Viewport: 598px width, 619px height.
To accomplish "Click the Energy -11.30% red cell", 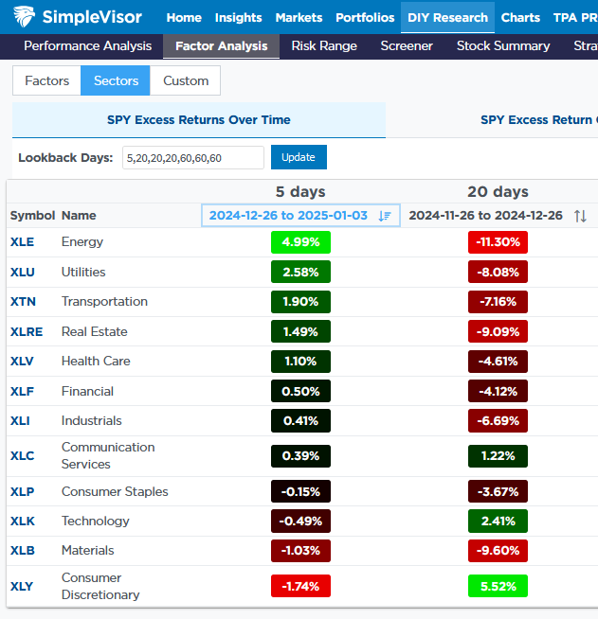I will (x=498, y=242).
